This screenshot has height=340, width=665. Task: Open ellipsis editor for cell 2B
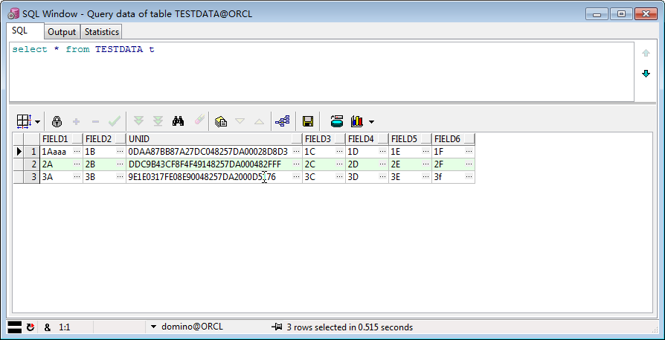point(121,164)
